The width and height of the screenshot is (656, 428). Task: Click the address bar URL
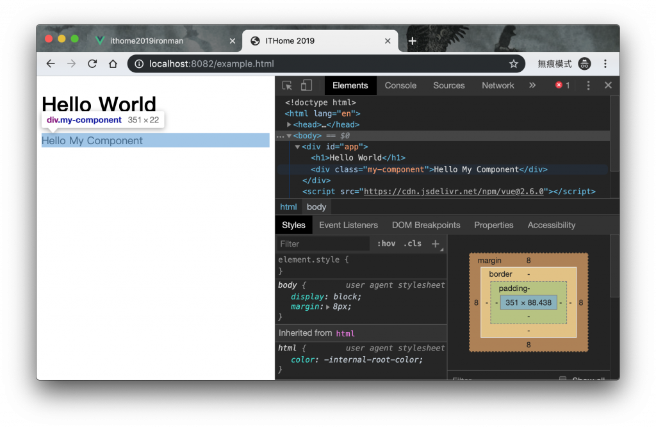[x=211, y=63]
